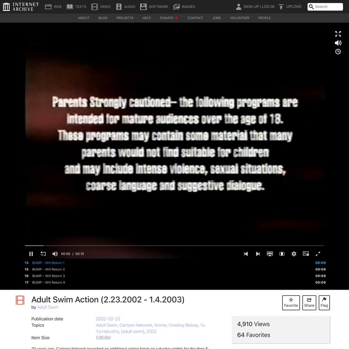Viewport: 349px width, 349px height.
Task: Open the PEOPLE menu item
Action: tap(265, 18)
